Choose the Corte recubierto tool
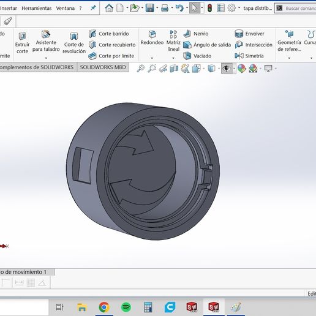Viewport: 316px width, 316px height. (x=112, y=45)
